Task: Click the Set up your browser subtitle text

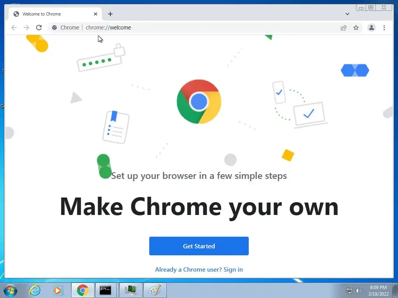Action: (199, 176)
